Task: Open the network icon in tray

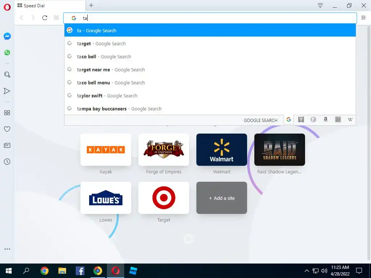Action: (x=316, y=271)
